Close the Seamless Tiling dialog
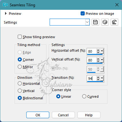Viewport: 122px width, 122px height. (x=117, y=5)
